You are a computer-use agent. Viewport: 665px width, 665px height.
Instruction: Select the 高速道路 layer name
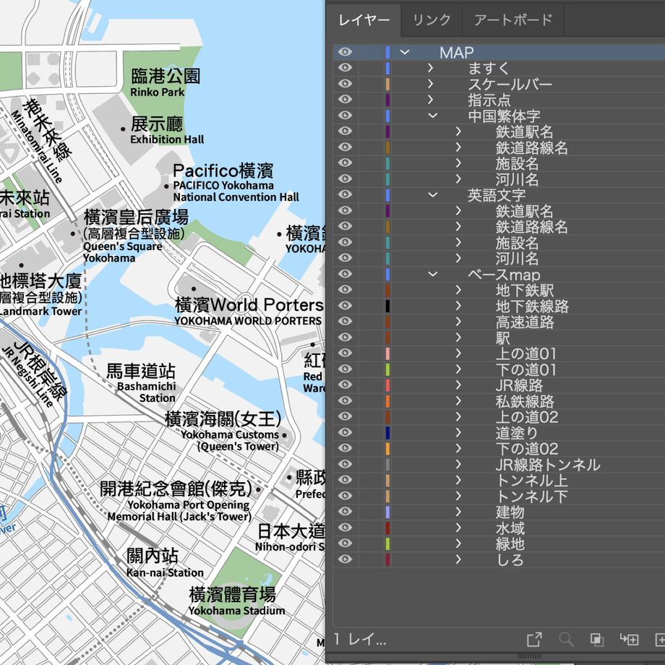[x=525, y=322]
